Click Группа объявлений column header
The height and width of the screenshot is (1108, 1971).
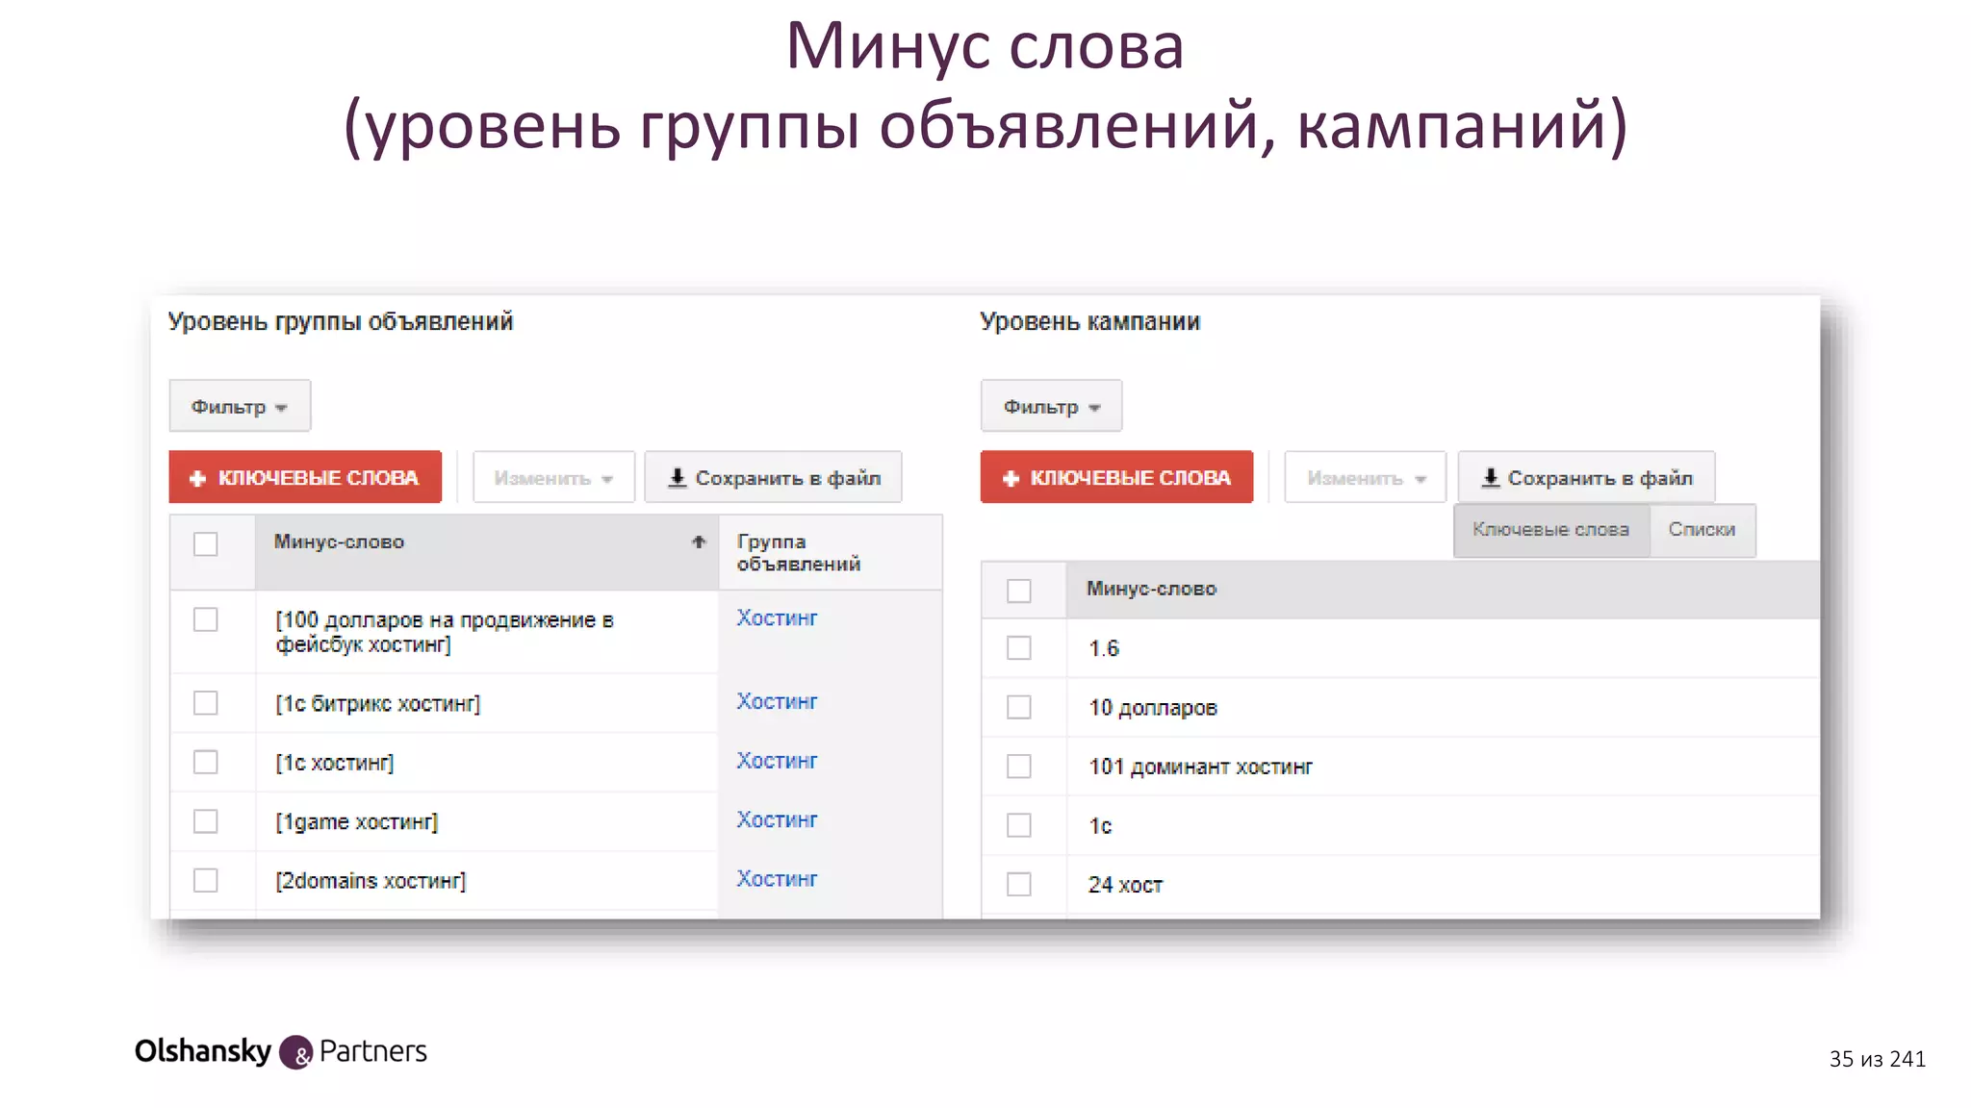tap(831, 552)
